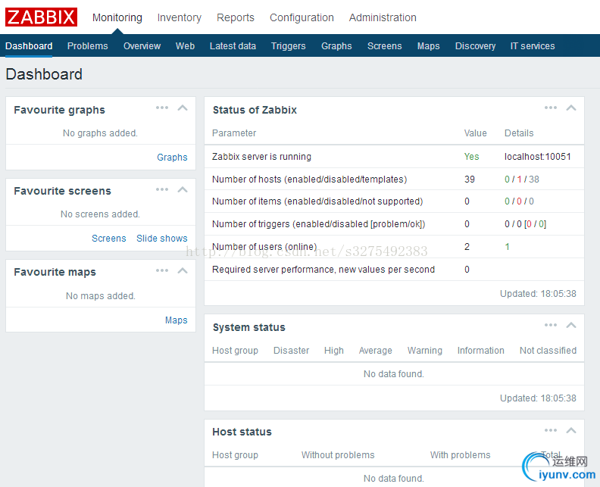The height and width of the screenshot is (487, 600).
Task: Open Host status options menu dots
Action: 551,430
